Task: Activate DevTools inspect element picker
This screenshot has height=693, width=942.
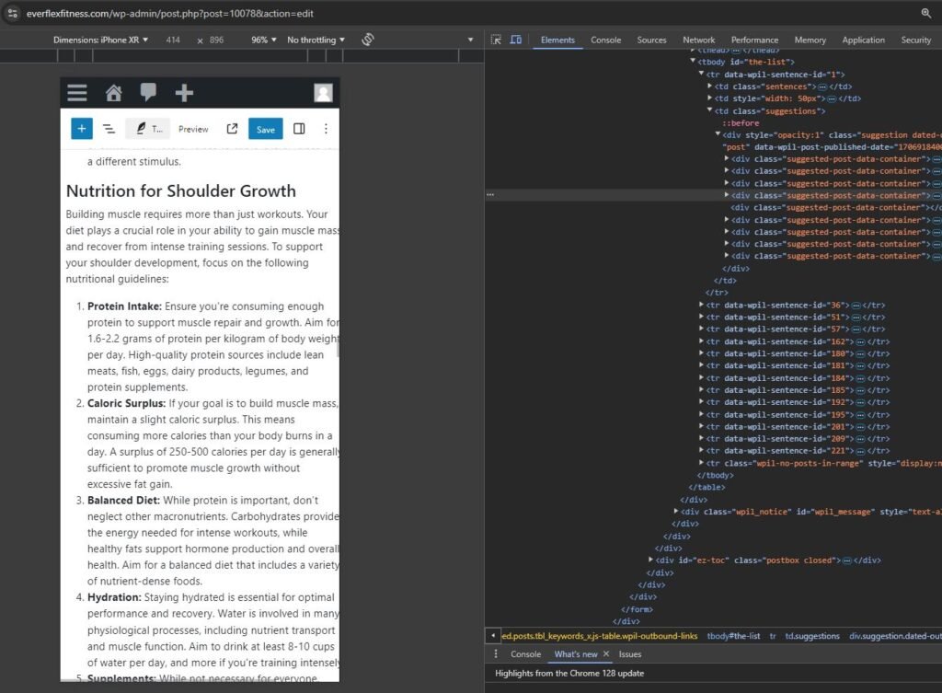Action: 496,40
